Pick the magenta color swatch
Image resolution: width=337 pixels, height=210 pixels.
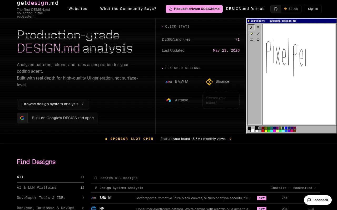[x=274, y=131]
